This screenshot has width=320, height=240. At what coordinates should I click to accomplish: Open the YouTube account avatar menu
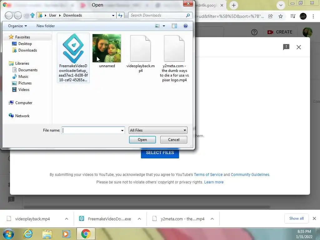307,32
